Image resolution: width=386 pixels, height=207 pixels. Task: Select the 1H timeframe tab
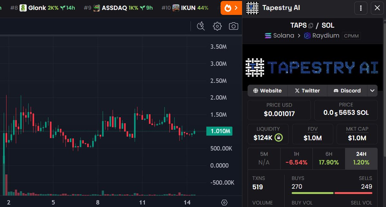tap(296, 159)
